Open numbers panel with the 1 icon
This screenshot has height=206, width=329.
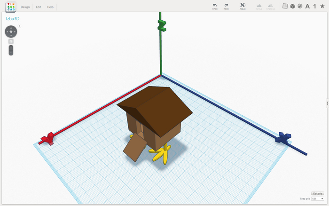click(x=314, y=6)
